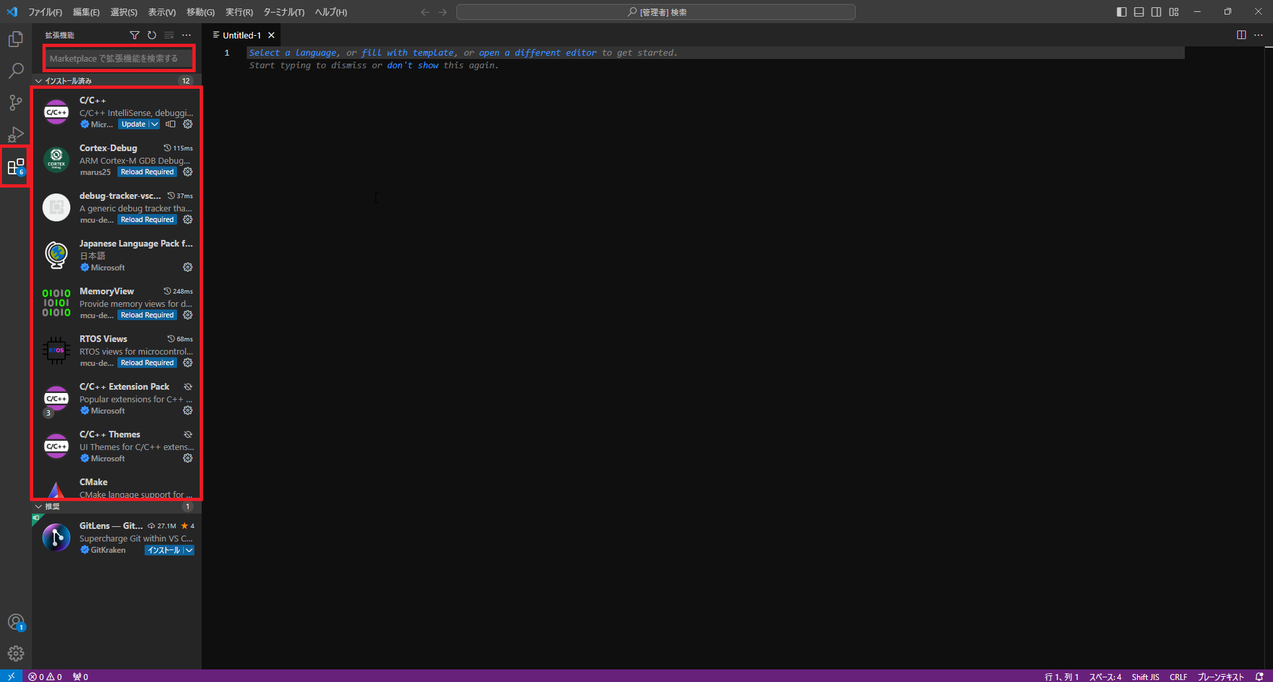Image resolution: width=1273 pixels, height=682 pixels.
Task: Change encoding via Shift JIS status item
Action: (x=1146, y=676)
